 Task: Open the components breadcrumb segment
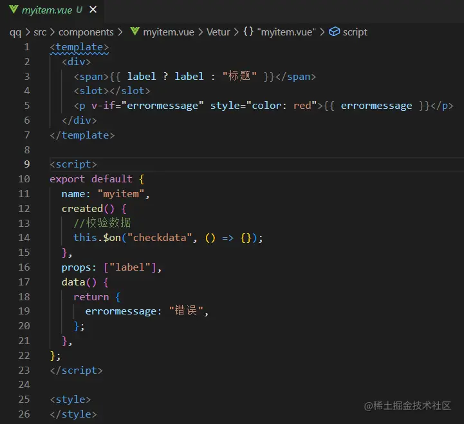pos(86,32)
